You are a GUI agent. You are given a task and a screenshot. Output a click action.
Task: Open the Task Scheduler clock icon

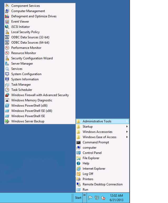point(7,90)
